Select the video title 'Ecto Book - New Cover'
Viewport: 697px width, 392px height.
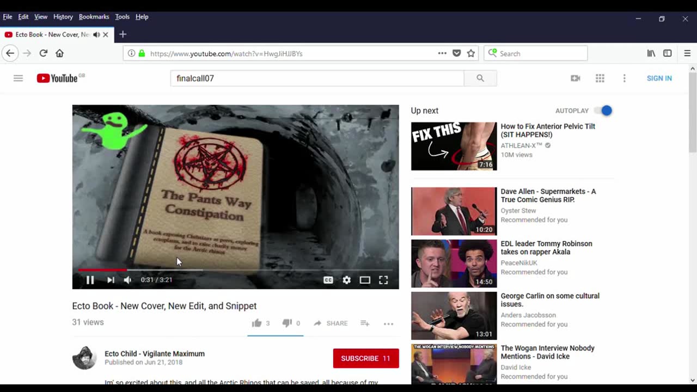164,306
